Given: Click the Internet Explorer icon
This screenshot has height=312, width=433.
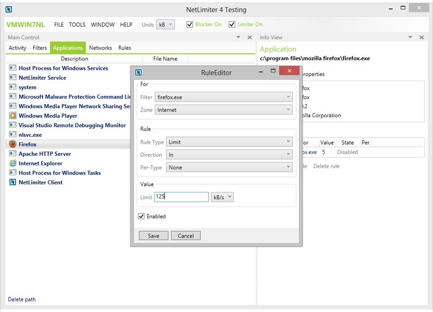Looking at the screenshot, I should [13, 163].
